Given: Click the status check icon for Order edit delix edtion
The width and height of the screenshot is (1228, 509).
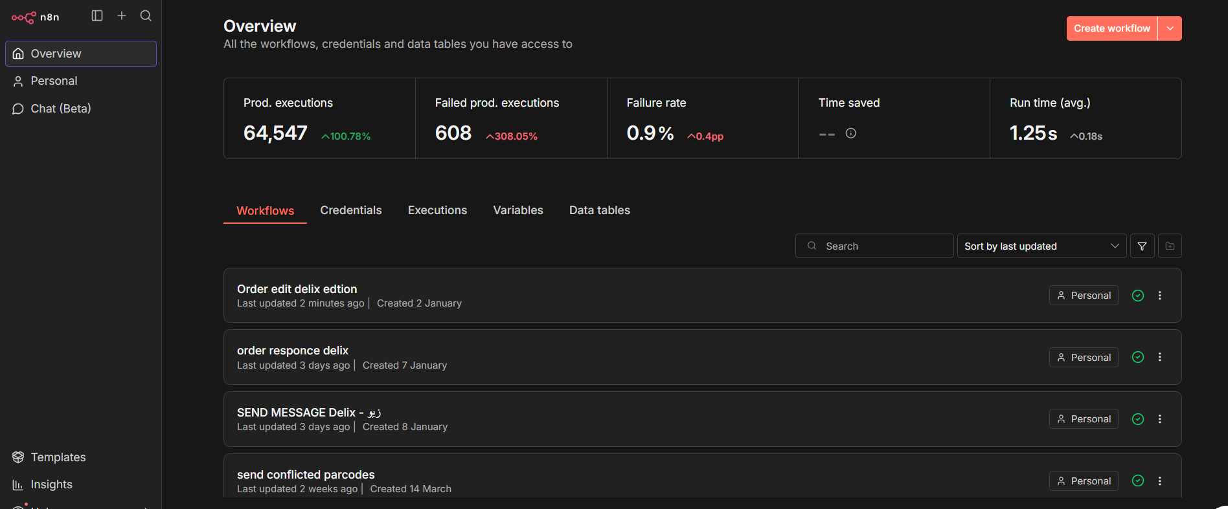Looking at the screenshot, I should pos(1138,296).
